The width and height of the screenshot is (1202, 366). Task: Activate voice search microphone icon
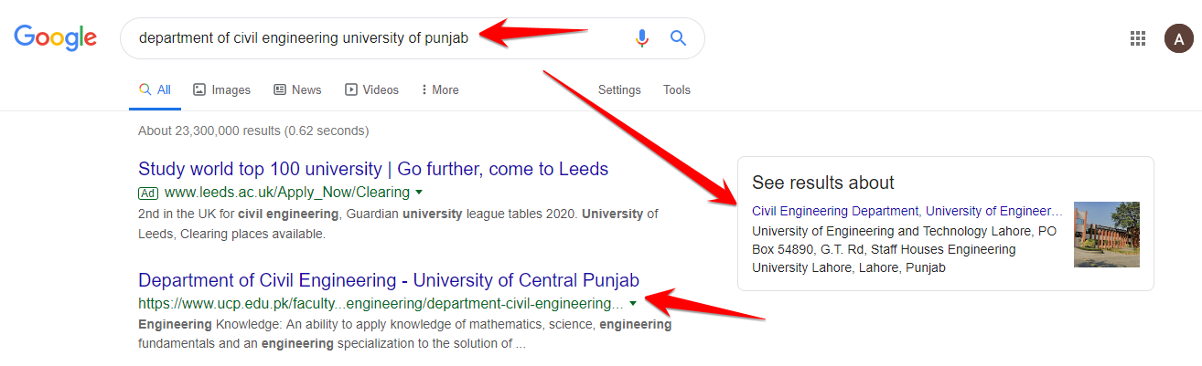pos(642,38)
